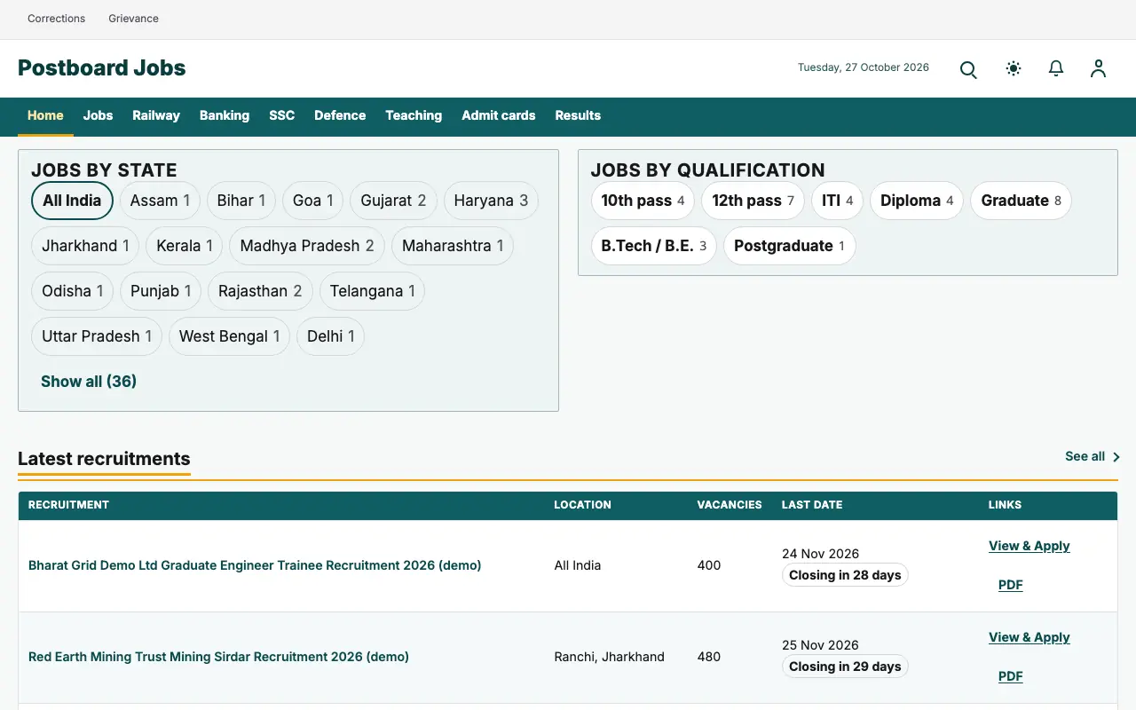Click View & Apply for Red Earth Mining
Image resolution: width=1136 pixels, height=710 pixels.
tap(1029, 637)
